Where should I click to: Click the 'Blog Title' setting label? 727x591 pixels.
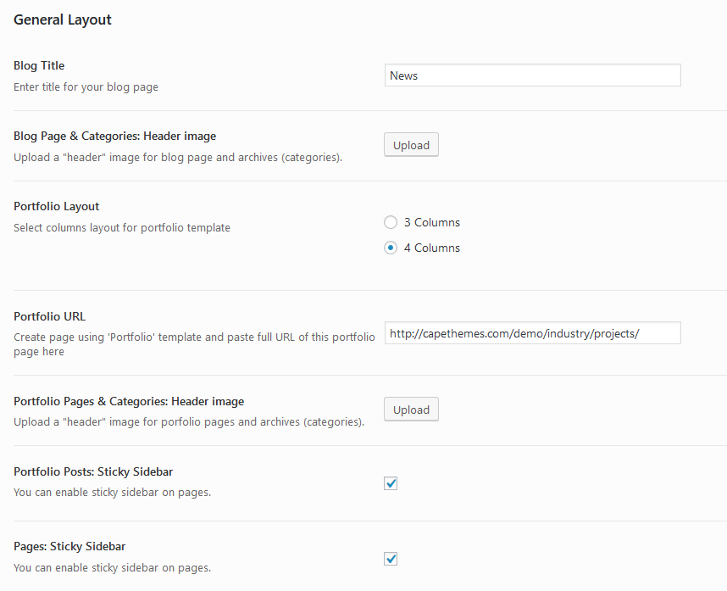(39, 65)
